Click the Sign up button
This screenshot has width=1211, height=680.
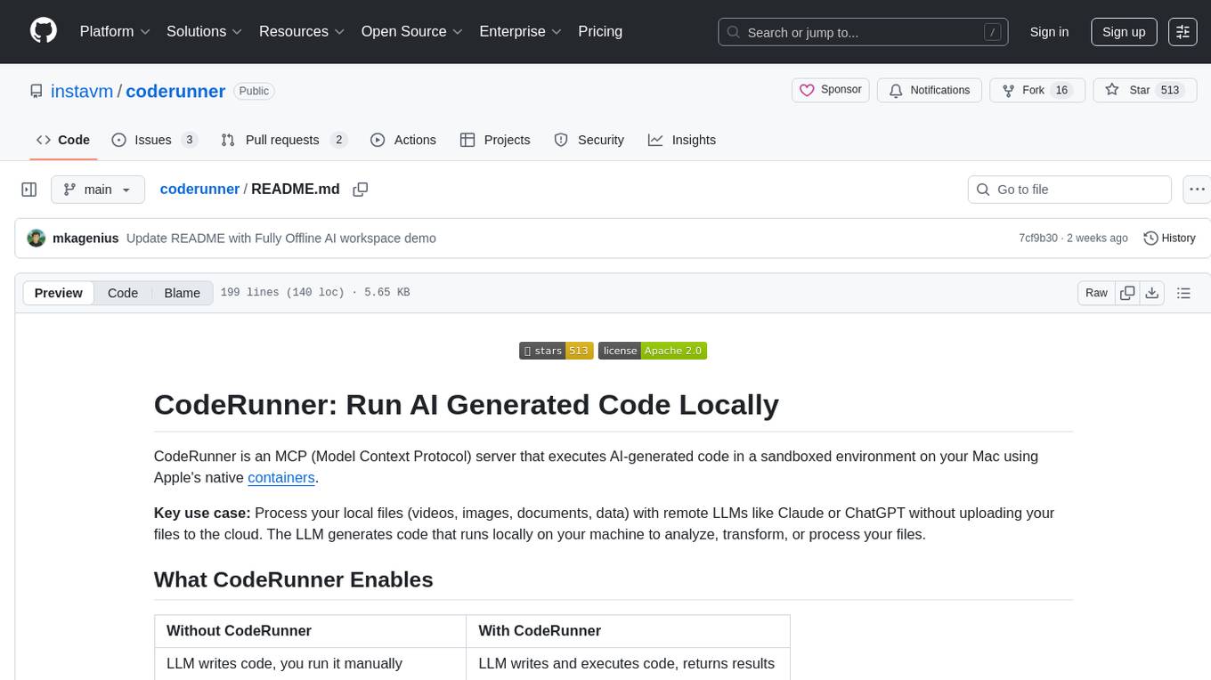click(1124, 32)
